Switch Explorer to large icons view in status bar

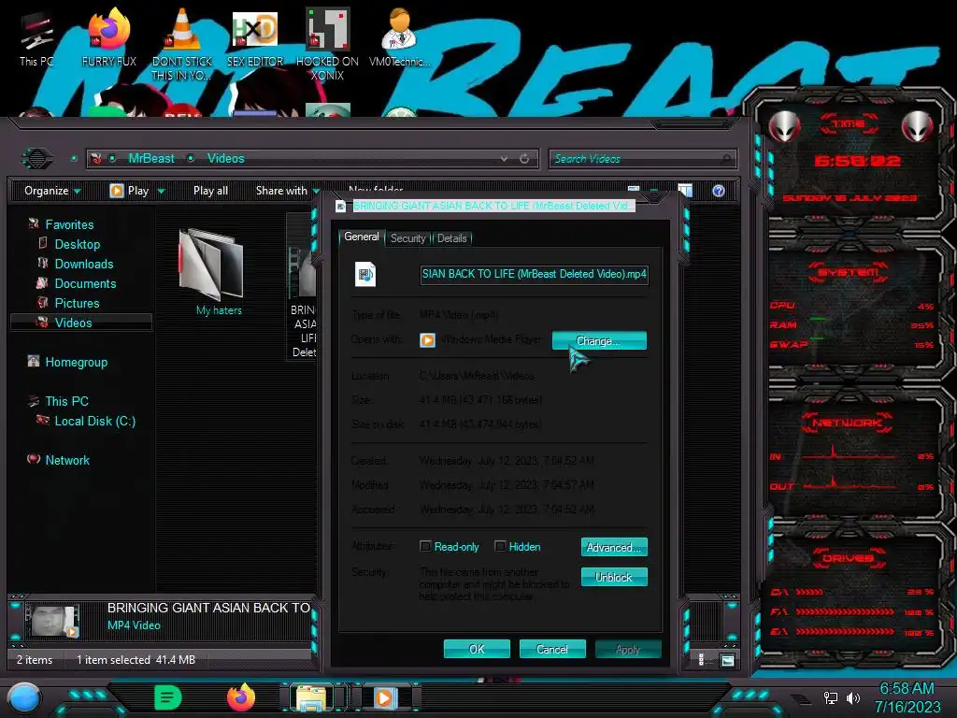[727, 660]
